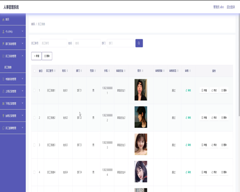This screenshot has width=240, height=192.
Task: Open the home menu item label
Action: coord(7,19)
